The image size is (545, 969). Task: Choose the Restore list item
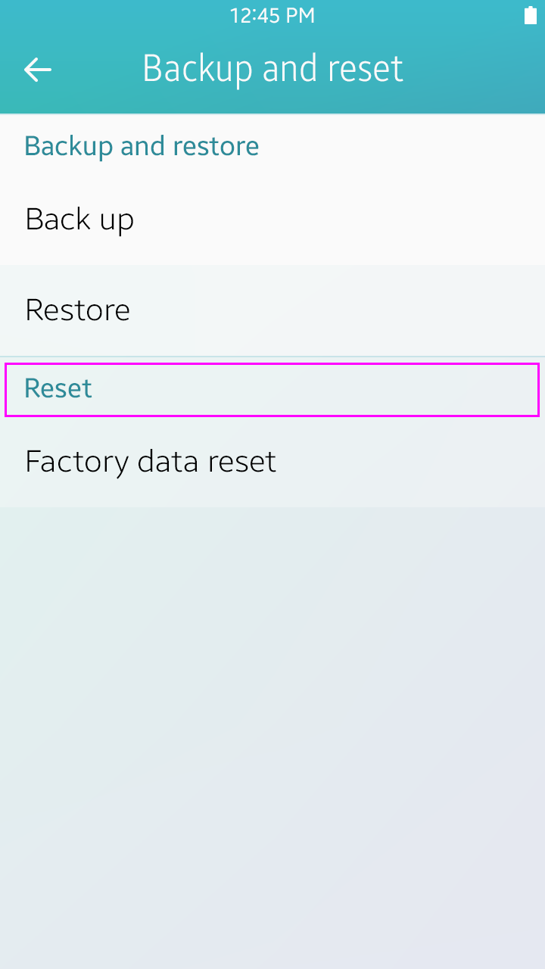click(x=272, y=310)
